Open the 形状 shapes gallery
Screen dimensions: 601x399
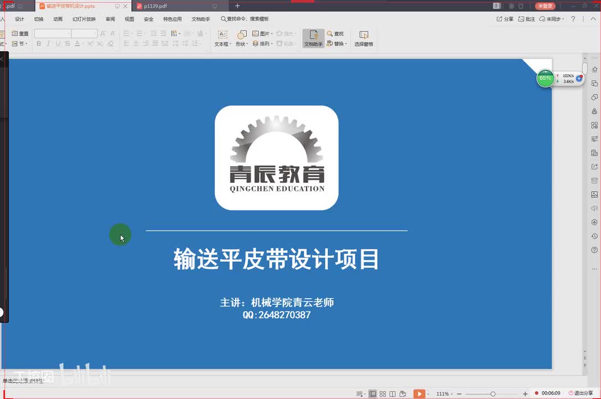(x=241, y=38)
